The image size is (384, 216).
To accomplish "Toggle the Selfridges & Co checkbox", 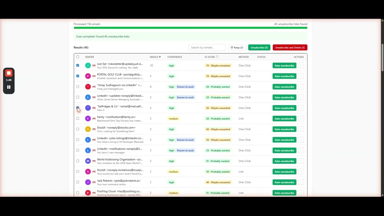I will [78, 108].
